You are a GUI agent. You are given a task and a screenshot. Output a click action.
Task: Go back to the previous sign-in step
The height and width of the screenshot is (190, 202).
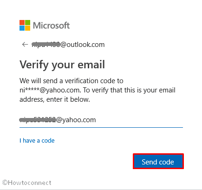[x=25, y=45]
